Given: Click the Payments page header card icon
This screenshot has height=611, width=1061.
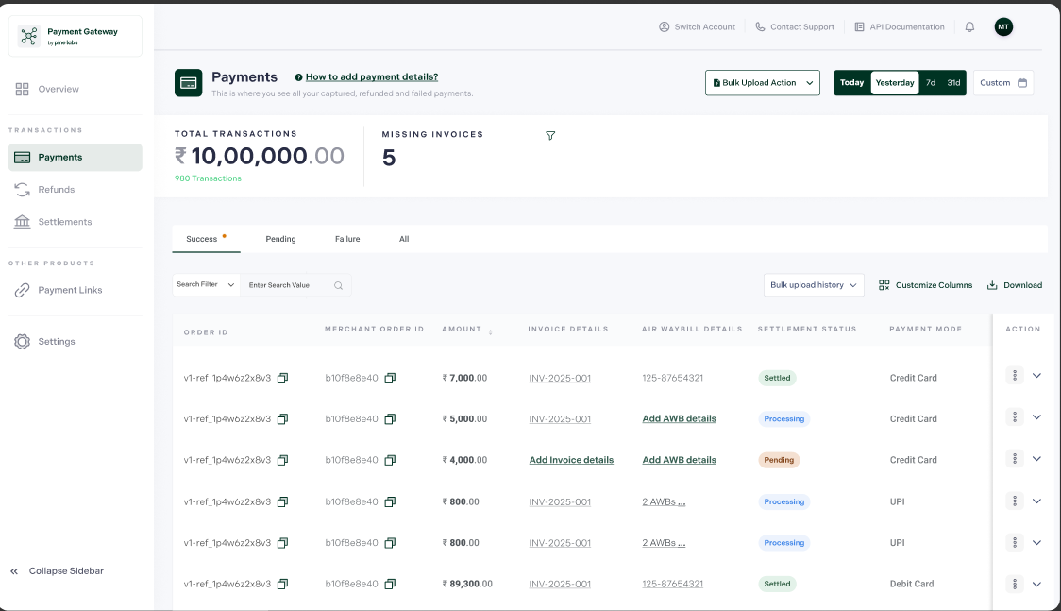Looking at the screenshot, I should [188, 83].
